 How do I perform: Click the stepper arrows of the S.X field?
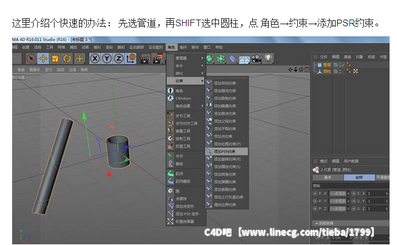click(x=386, y=193)
